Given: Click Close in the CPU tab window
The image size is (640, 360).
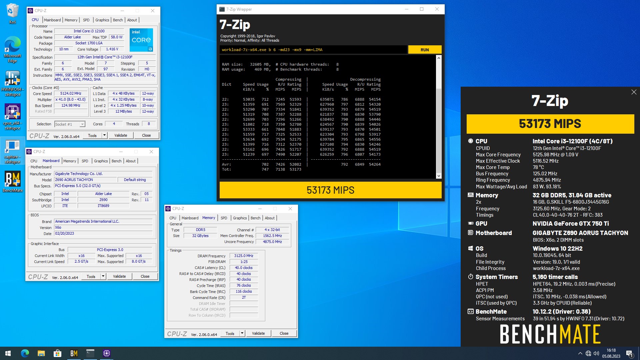Looking at the screenshot, I should pos(146,135).
